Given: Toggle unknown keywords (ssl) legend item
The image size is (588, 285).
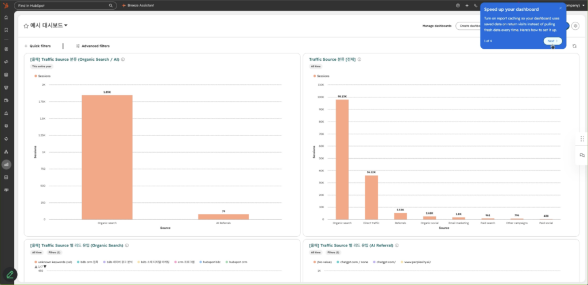Looking at the screenshot, I should tap(53, 262).
